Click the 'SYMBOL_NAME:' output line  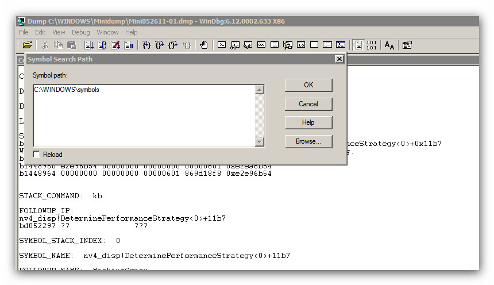pyautogui.click(x=155, y=256)
